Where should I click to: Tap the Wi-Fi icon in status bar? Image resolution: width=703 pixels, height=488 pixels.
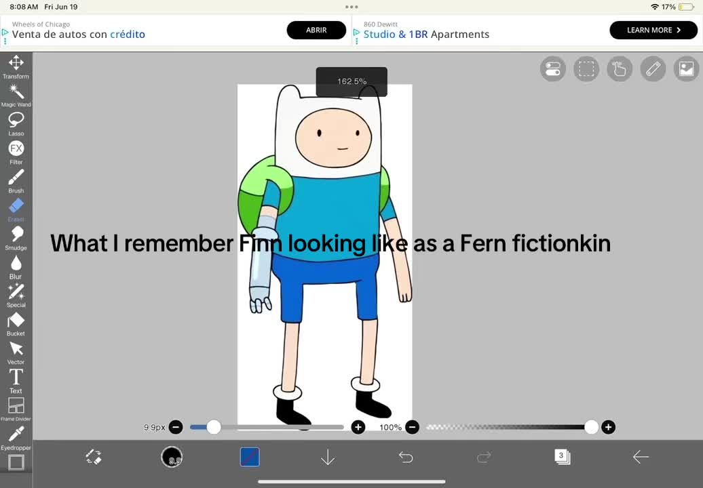tap(655, 7)
